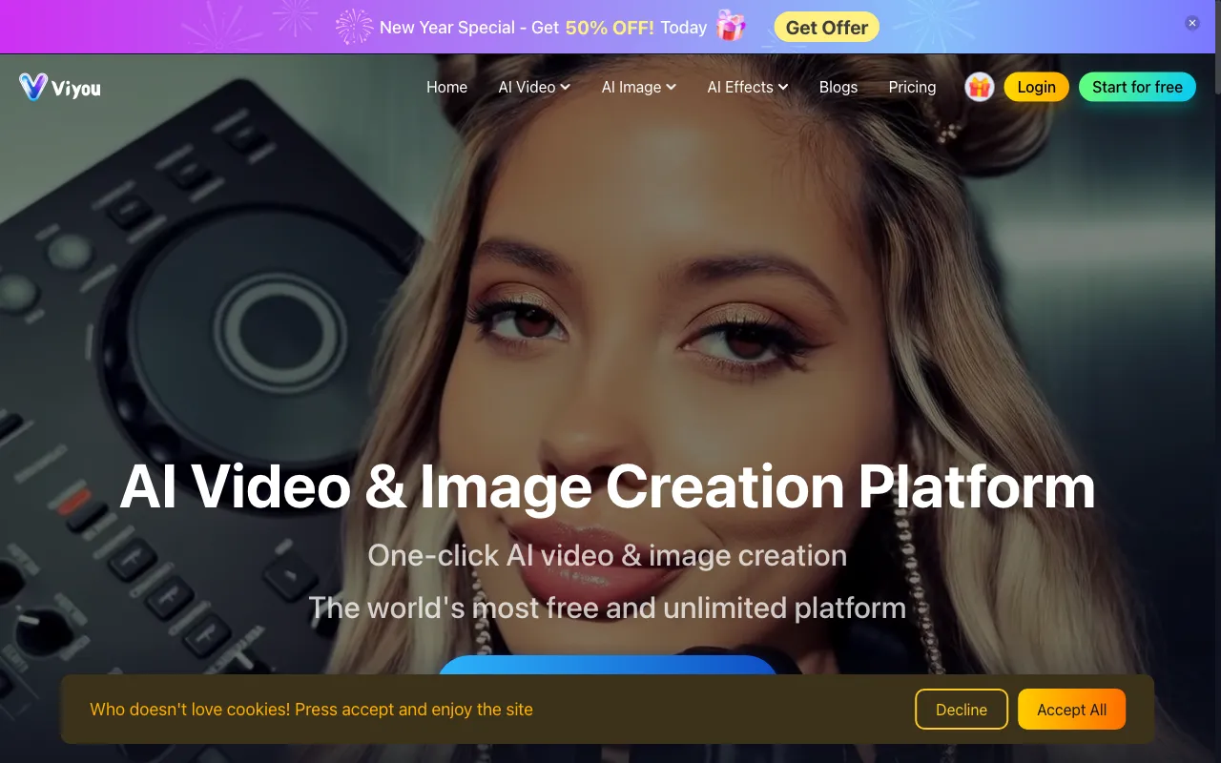Accept All cookies

(1072, 710)
